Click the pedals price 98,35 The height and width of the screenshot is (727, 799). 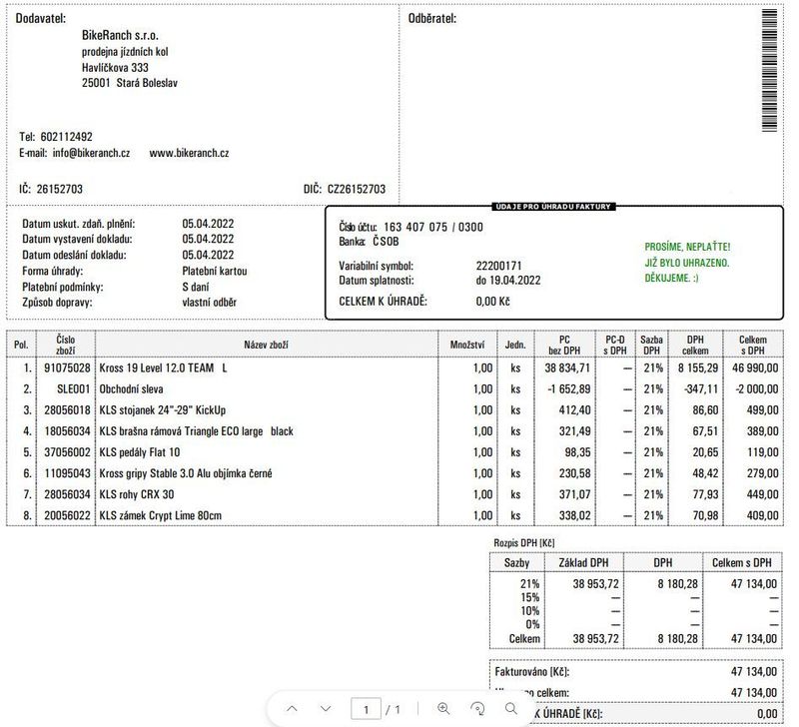(x=578, y=452)
